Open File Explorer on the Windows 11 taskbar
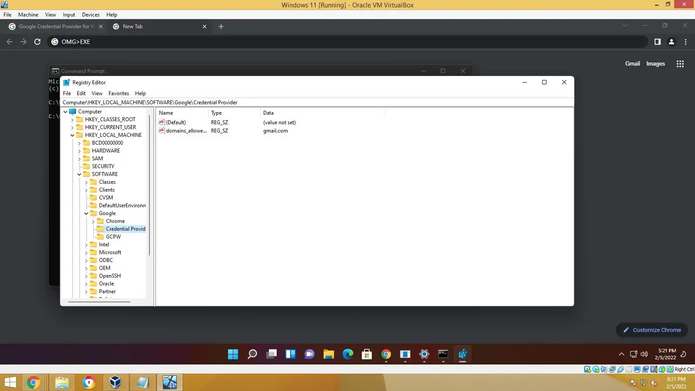Screen dimensions: 695x391 point(328,354)
